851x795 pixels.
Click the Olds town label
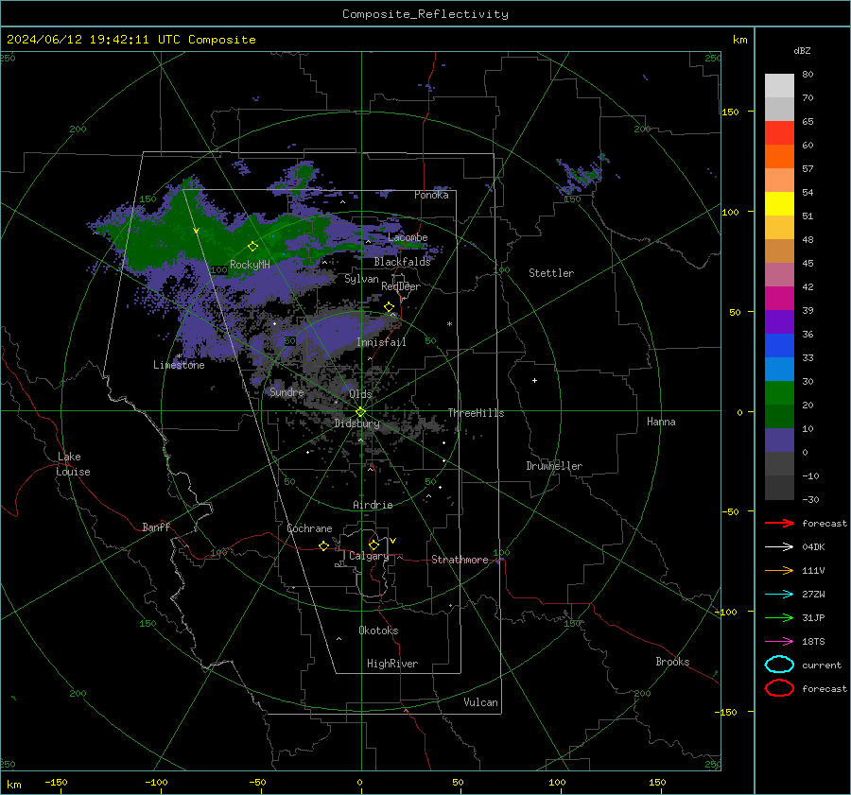click(360, 394)
